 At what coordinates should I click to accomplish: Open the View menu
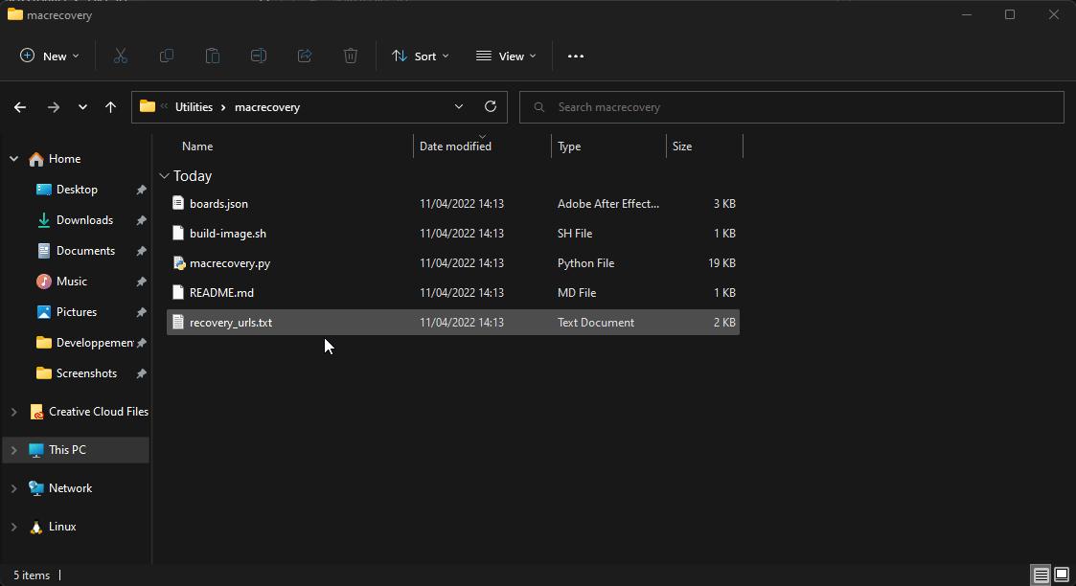[506, 56]
